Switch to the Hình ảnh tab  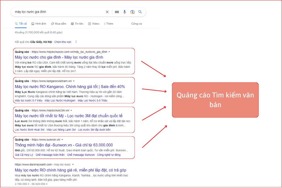[x=39, y=23]
